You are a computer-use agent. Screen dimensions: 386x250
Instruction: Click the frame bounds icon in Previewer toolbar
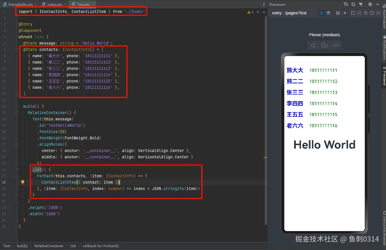(x=353, y=13)
